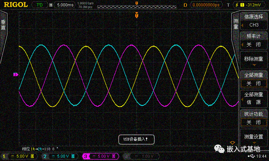Click the CH3 magenta ground level marker

click(15, 74)
